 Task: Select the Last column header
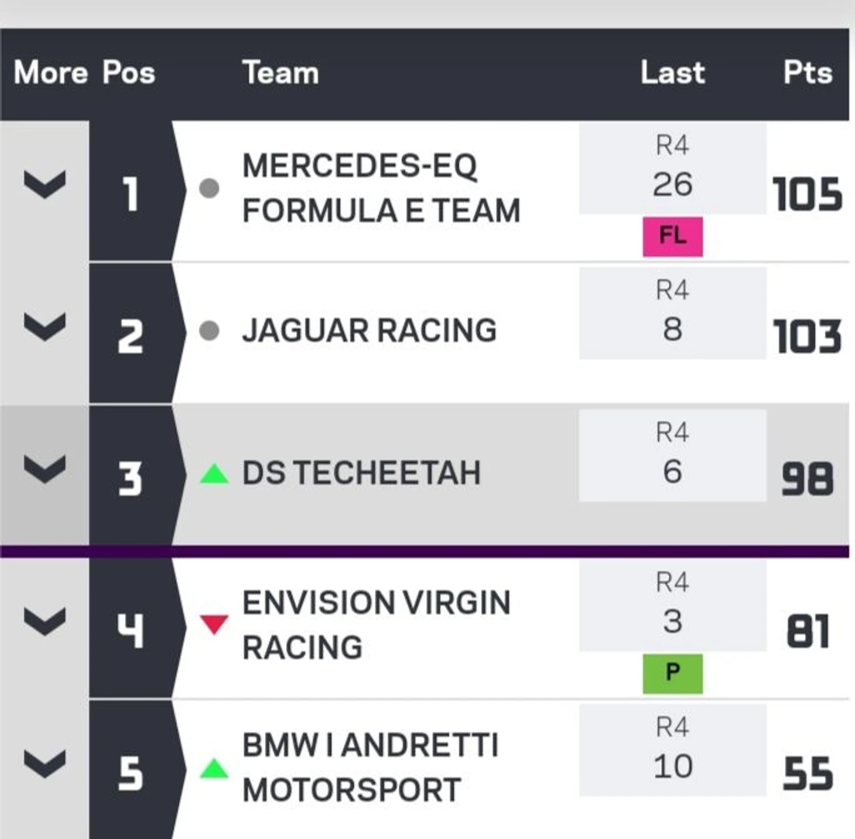672,73
